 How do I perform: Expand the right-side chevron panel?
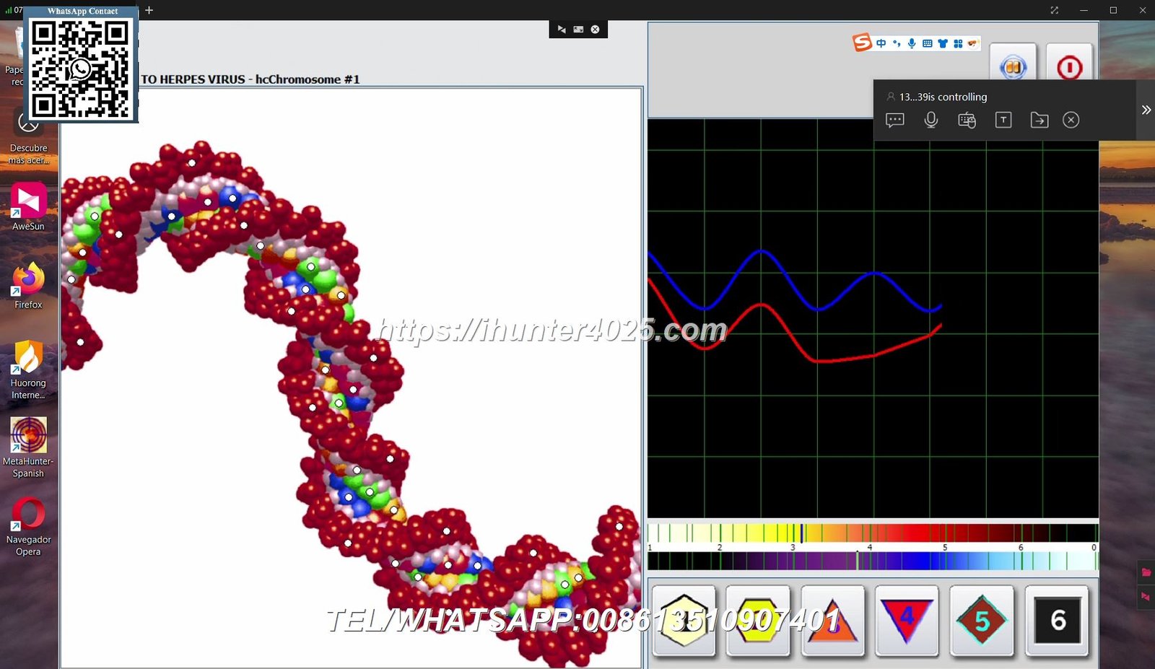pos(1146,110)
